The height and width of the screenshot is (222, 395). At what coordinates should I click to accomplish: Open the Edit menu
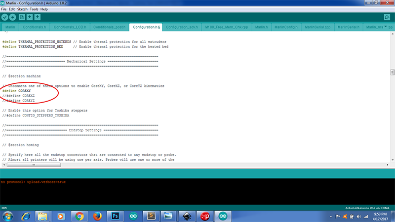[x=12, y=9]
